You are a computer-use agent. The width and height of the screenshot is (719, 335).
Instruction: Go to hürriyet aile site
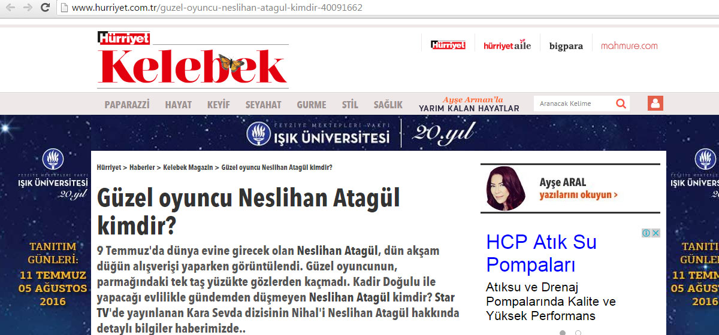tap(507, 45)
